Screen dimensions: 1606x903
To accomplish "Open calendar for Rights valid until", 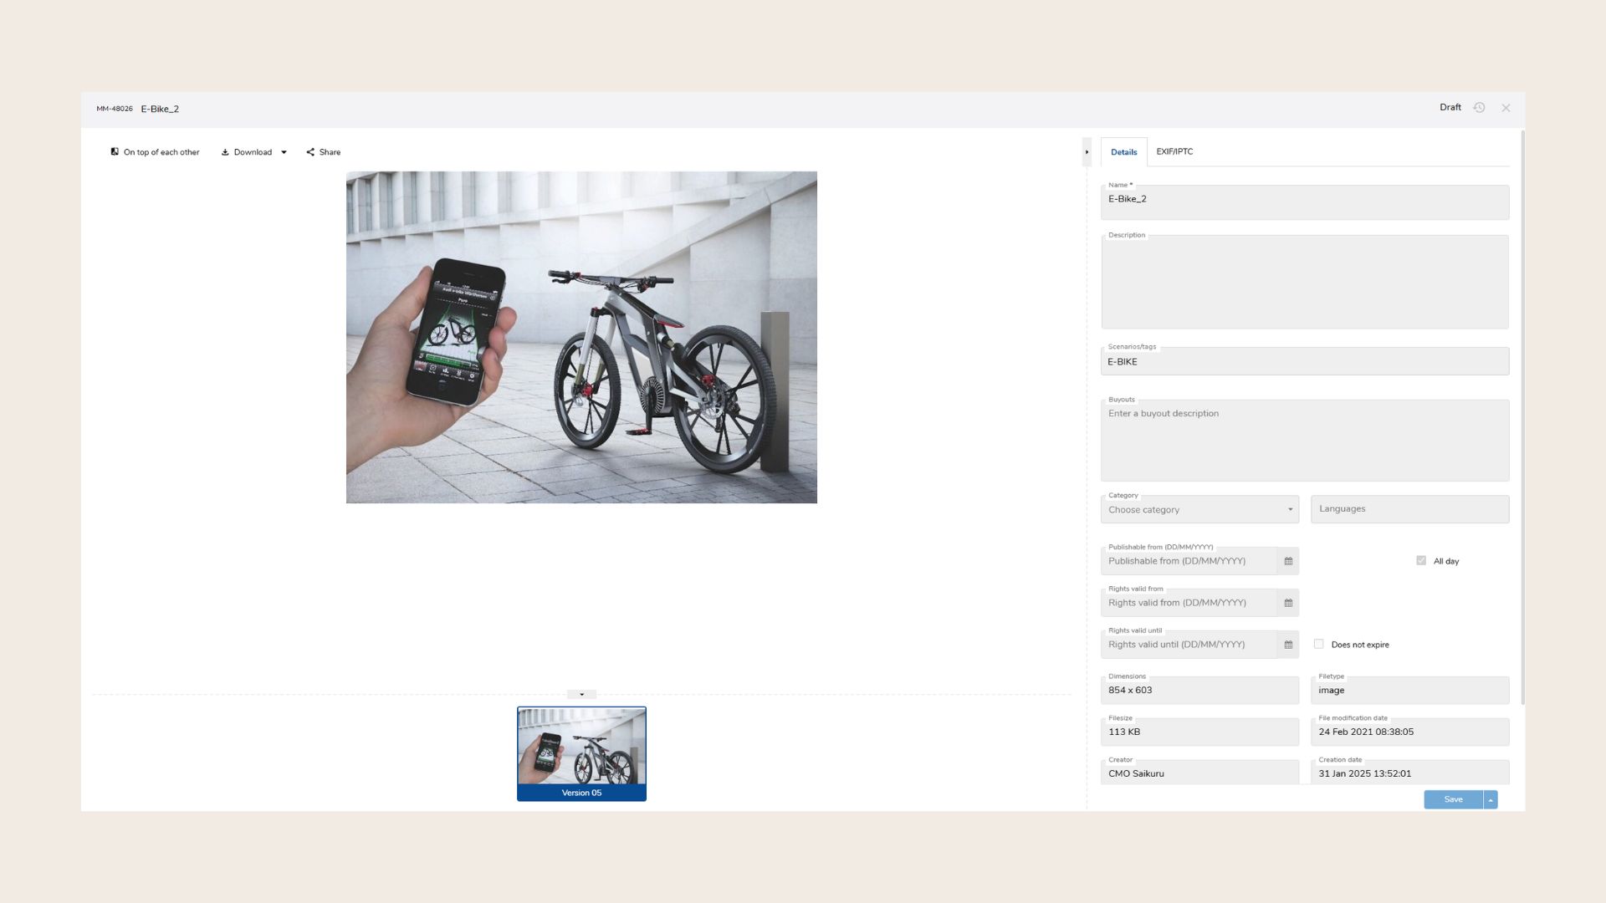I will (1288, 645).
